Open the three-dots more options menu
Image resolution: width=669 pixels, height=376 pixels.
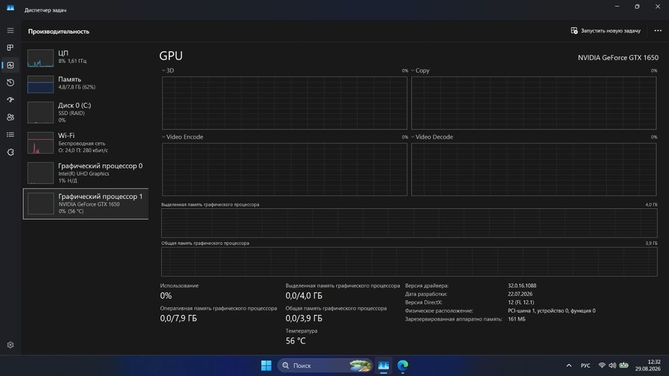(x=658, y=31)
